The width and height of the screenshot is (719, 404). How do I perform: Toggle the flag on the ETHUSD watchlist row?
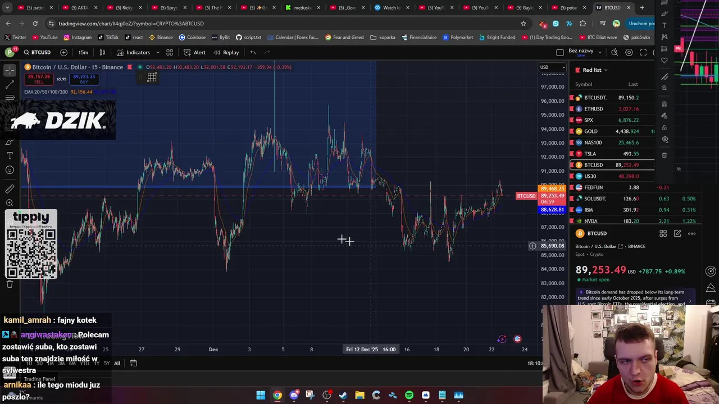click(x=572, y=109)
